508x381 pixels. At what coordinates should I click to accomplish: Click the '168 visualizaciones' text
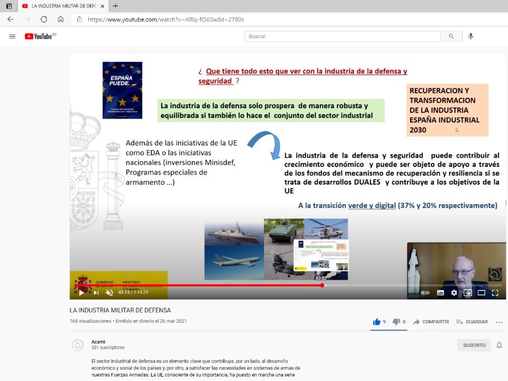(91, 321)
